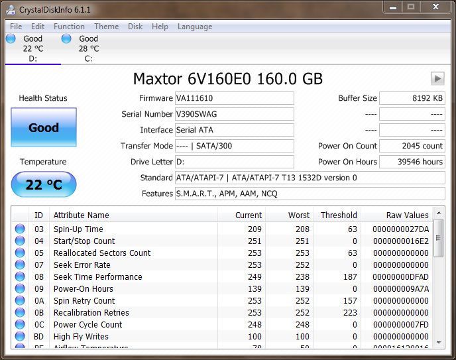Image resolution: width=456 pixels, height=360 pixels.
Task: Click status orb for Power Cycle Count
Action: [20, 324]
